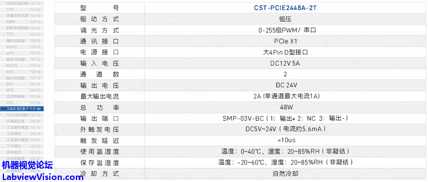Open the LabviewVision.com link
Viewport: 428px width, 182px height.
[42, 177]
